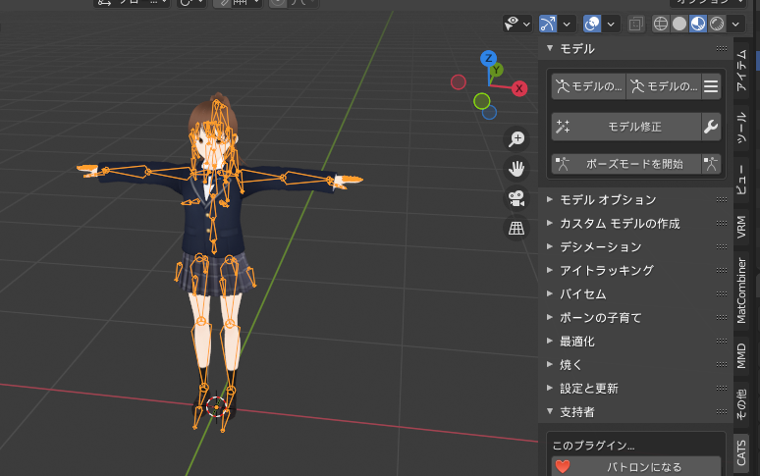Click the hand pan-view button
Screen dimensions: 760x476
coord(516,169)
